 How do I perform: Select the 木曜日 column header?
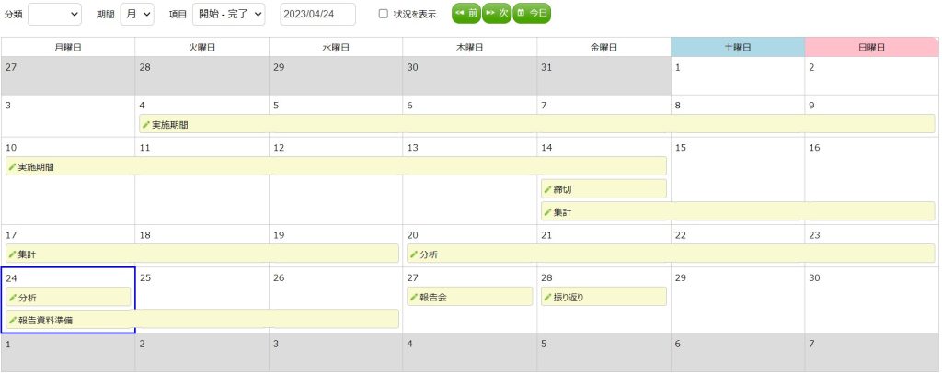[x=470, y=48]
